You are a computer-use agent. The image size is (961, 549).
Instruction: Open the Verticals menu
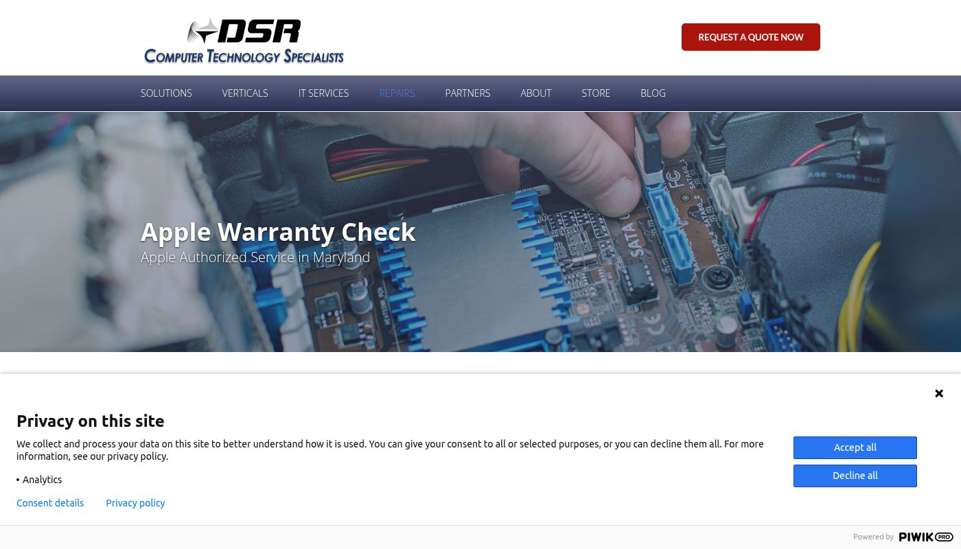(245, 93)
